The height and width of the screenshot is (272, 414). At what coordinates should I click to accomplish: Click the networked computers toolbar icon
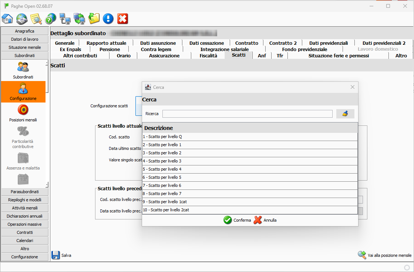pos(65,19)
